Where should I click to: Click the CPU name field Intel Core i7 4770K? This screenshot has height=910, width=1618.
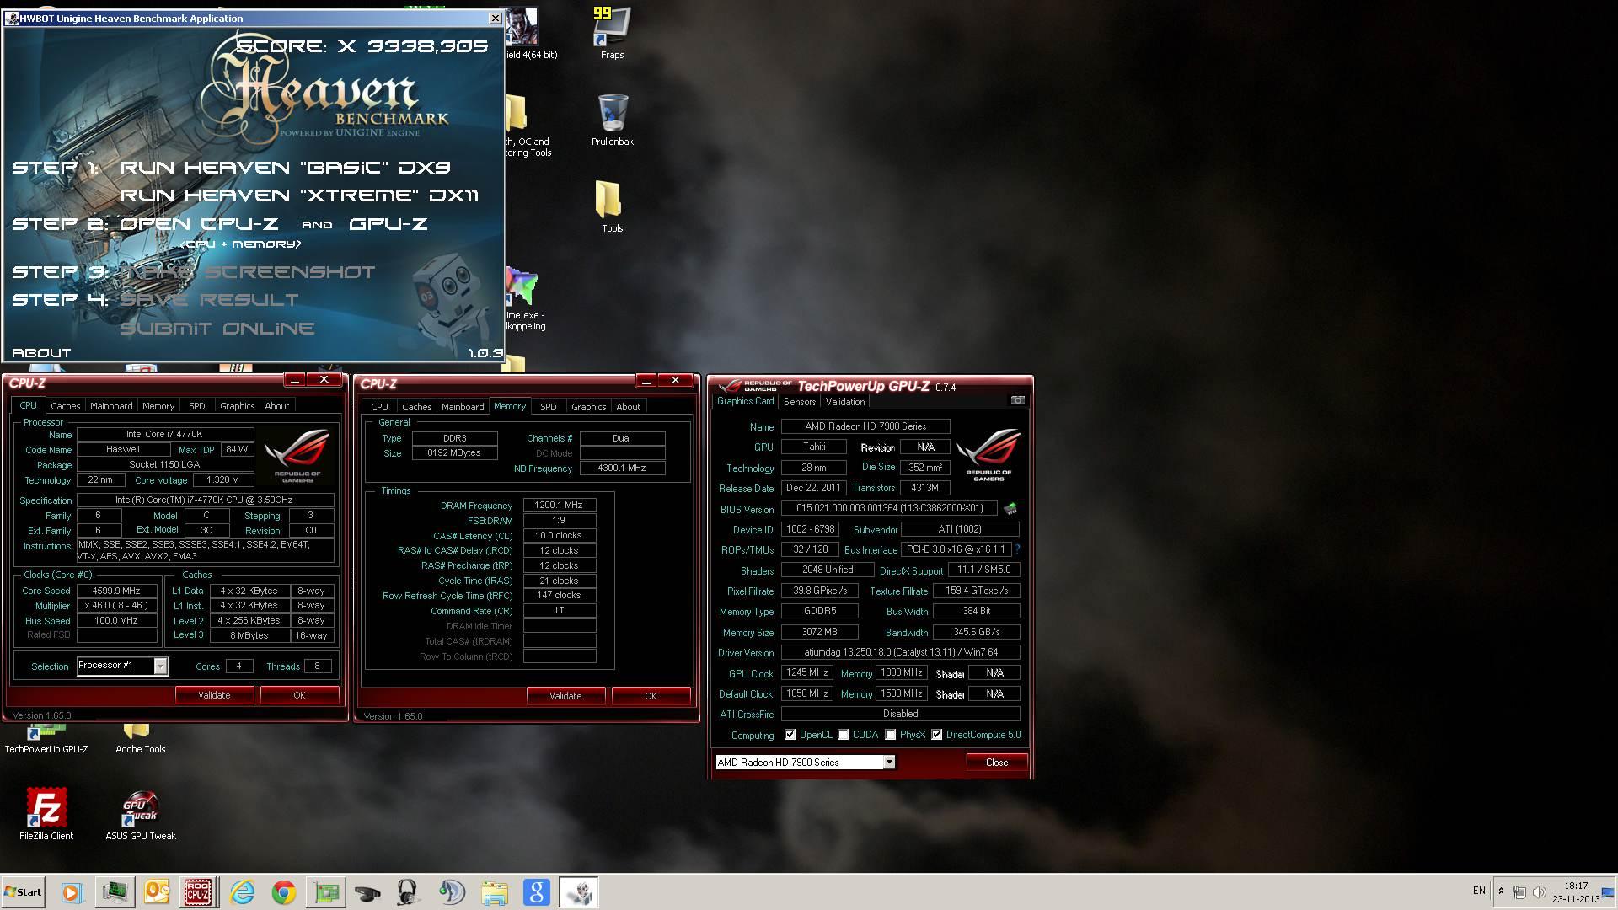[164, 435]
